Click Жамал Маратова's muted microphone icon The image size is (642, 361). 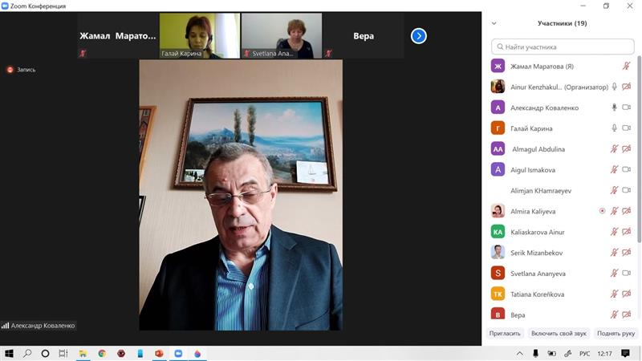click(x=626, y=66)
